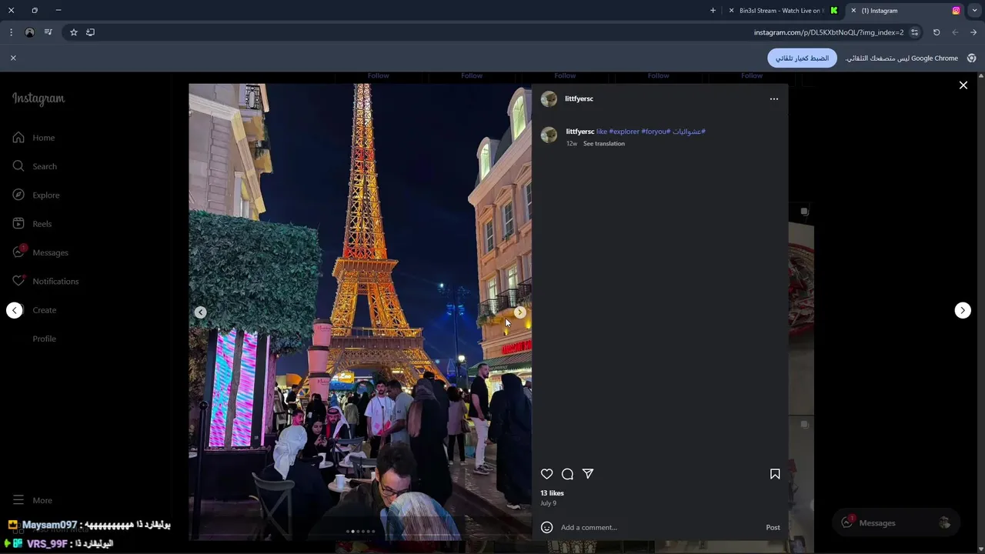Open comments with the speech bubble icon

coord(567,474)
